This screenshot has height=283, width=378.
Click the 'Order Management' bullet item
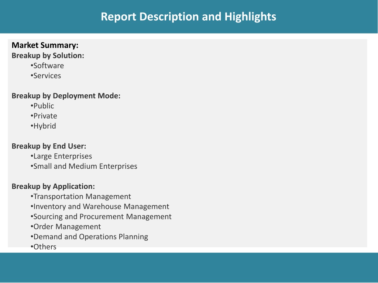(66, 227)
